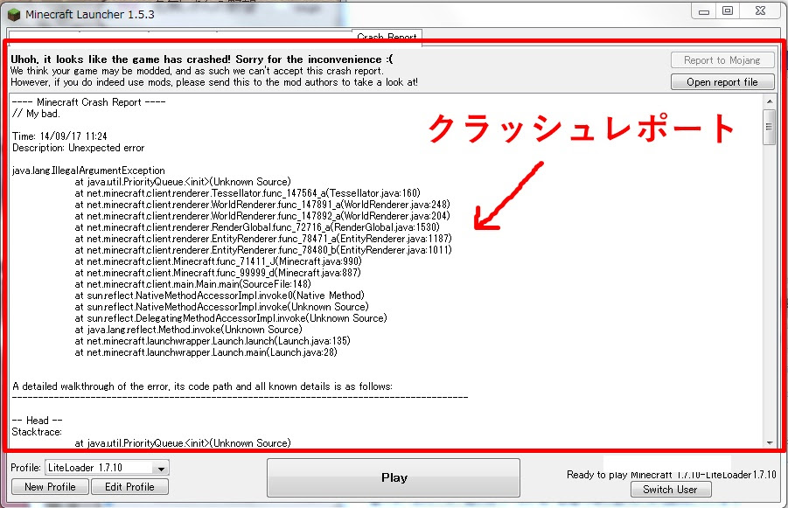This screenshot has height=508, width=788.
Task: Open the crash report file
Action: click(722, 82)
